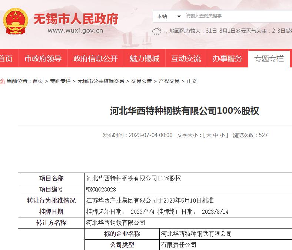Select the 办事服务 navigation item
Viewport: 292px width, 250px height.
227,58
